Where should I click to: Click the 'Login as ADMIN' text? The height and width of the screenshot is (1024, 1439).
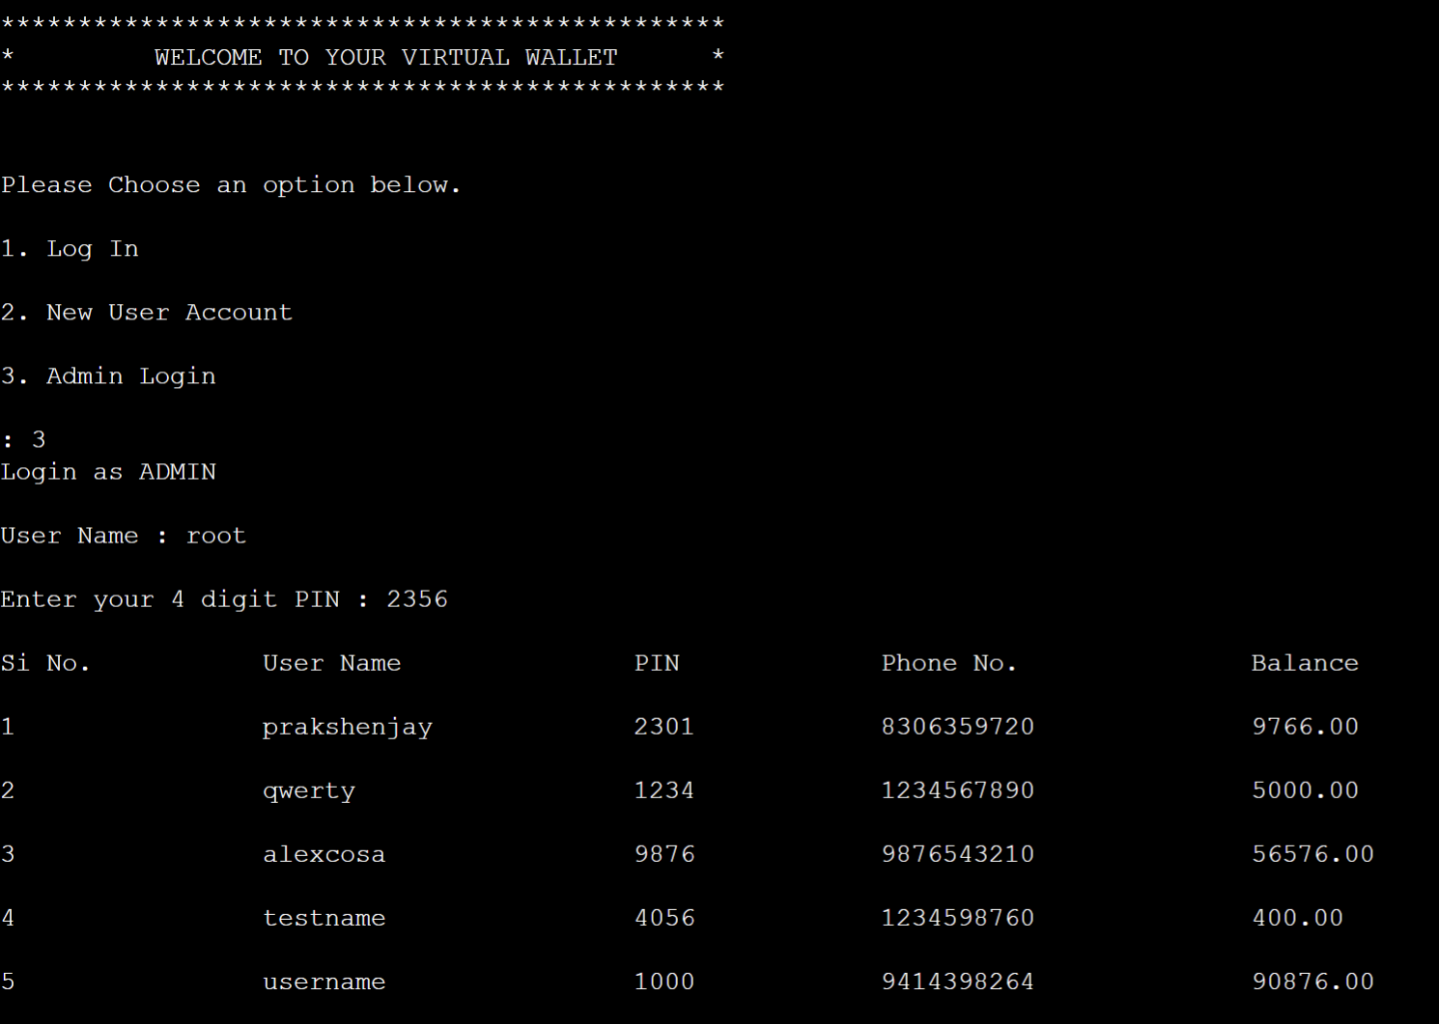click(108, 472)
